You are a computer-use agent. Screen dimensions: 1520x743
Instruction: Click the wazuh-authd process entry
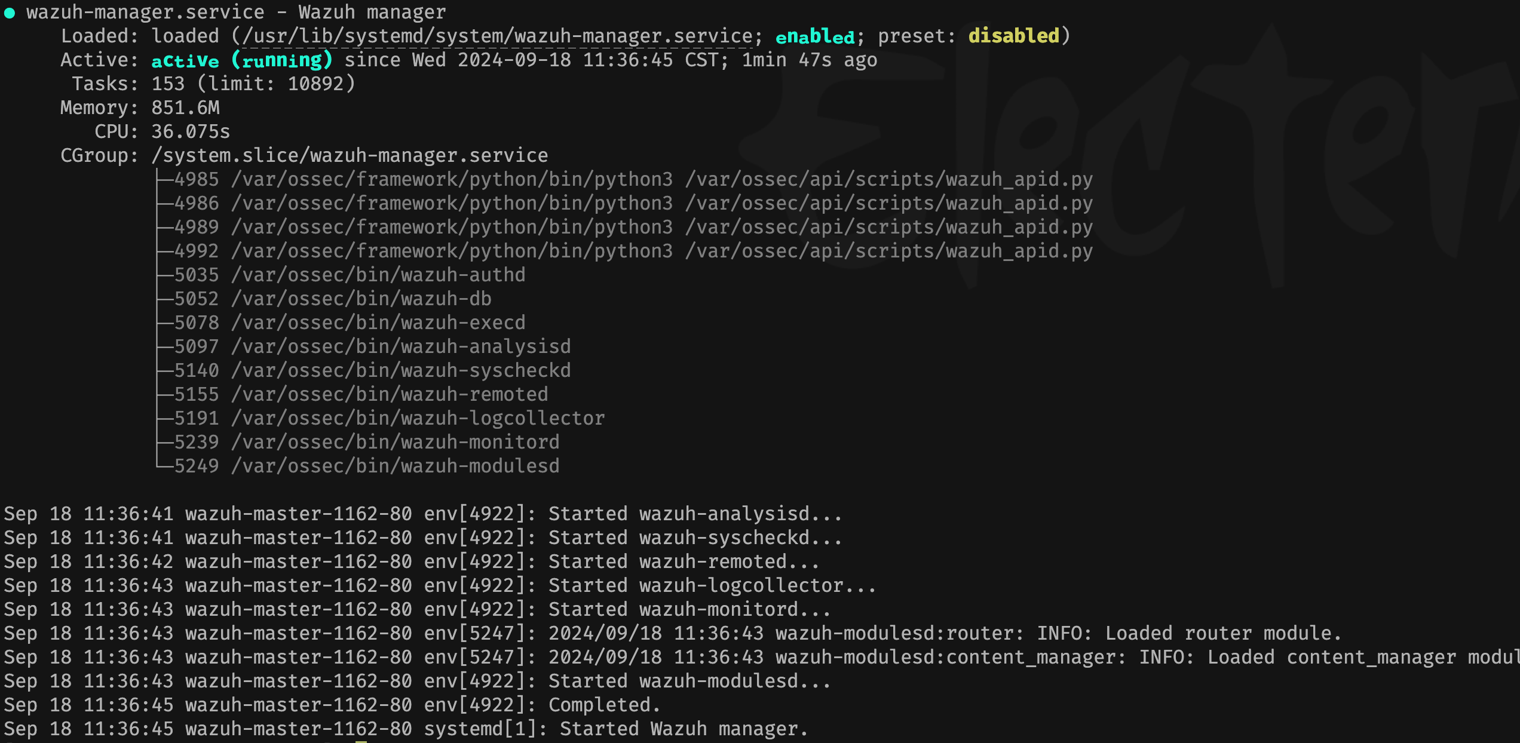[x=379, y=275]
